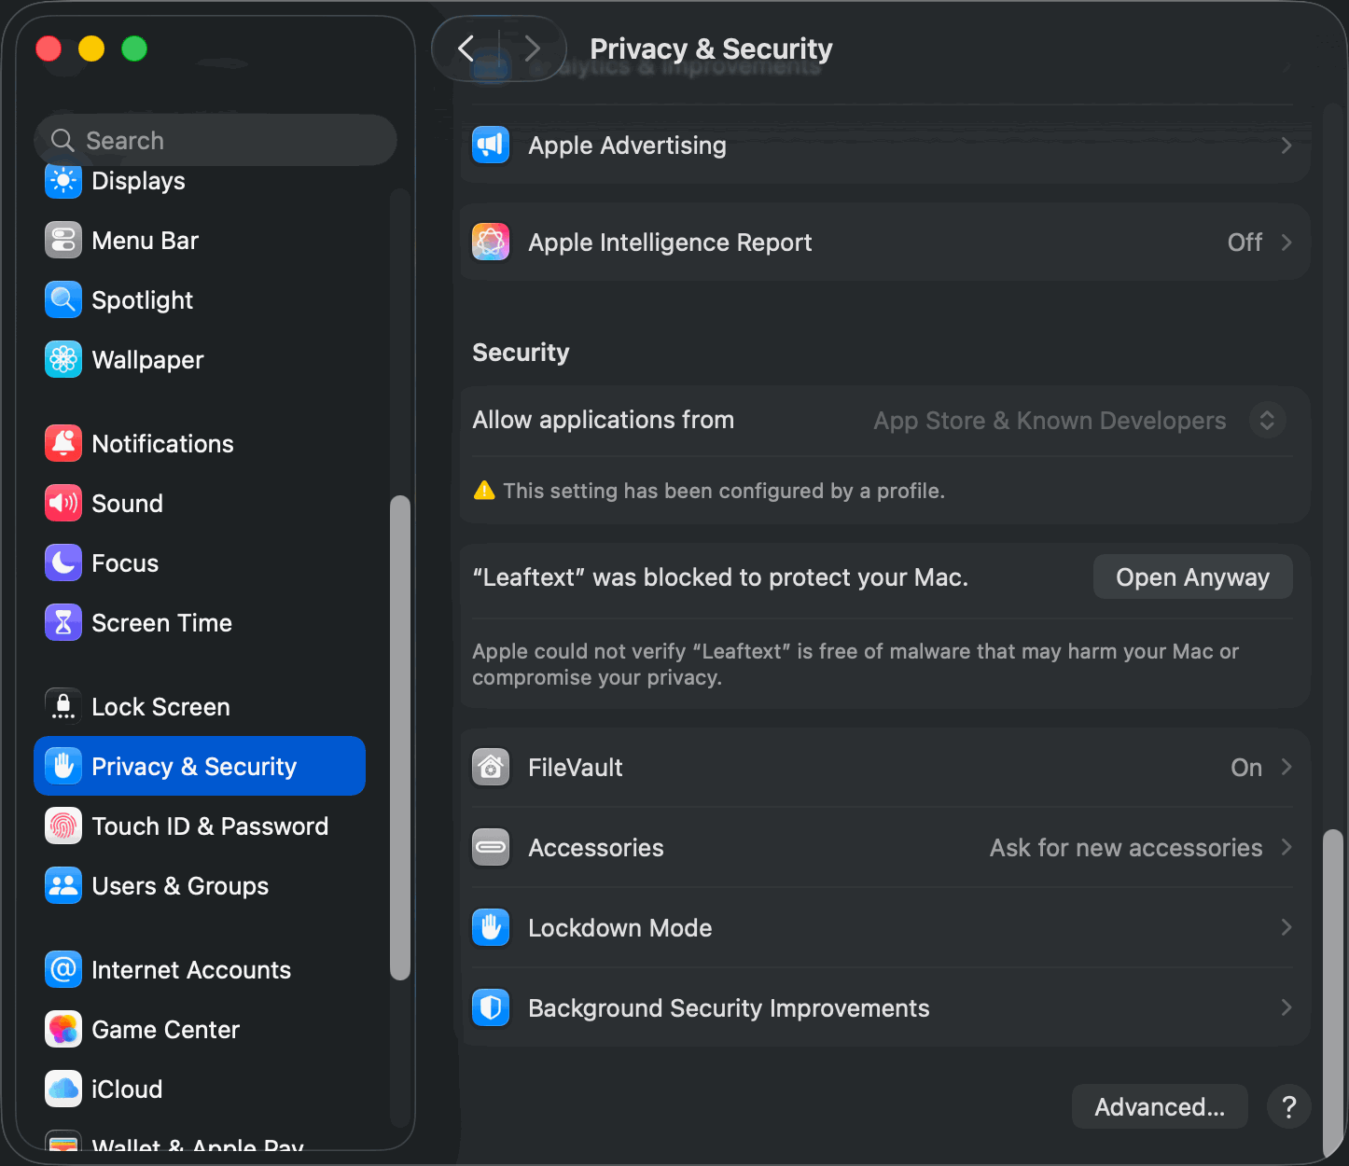Click the Background Security Improvements shield icon
This screenshot has height=1166, width=1349.
491,1008
